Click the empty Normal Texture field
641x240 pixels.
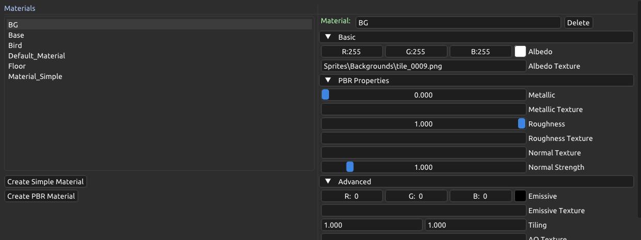point(423,153)
